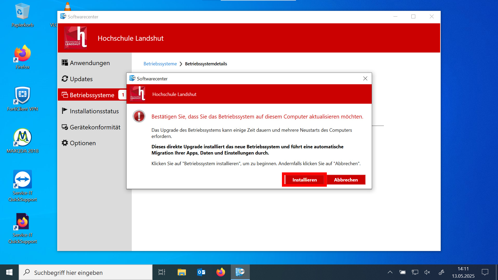This screenshot has height=280, width=498.
Task: Open the Betriebssysteme breadcrumb link
Action: 160,64
